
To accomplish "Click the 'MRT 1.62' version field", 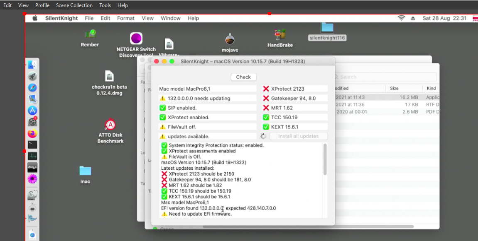I will [295, 108].
